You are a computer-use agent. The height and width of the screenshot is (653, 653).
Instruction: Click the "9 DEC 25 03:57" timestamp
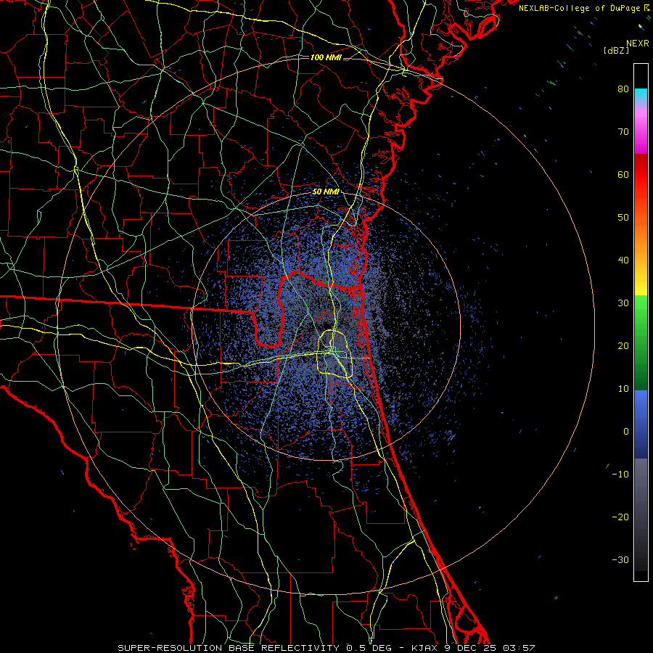490,648
